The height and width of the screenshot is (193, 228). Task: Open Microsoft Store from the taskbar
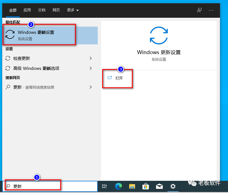[x=146, y=186]
